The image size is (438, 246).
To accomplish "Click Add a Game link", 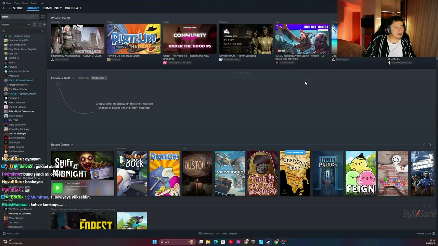I will tap(13, 234).
